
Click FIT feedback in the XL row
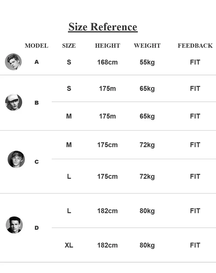195,245
